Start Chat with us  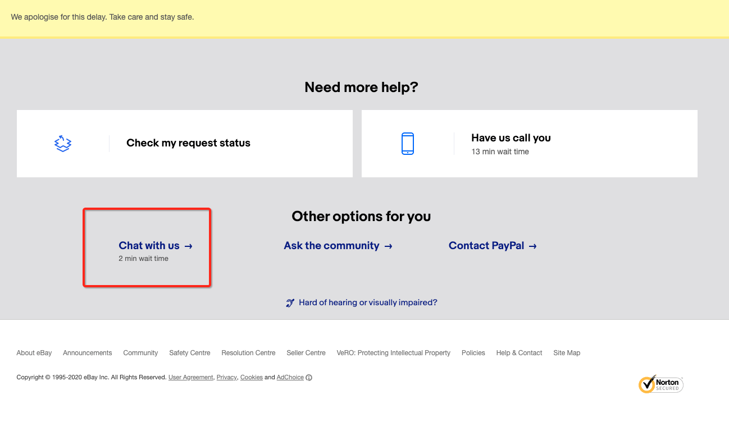156,246
